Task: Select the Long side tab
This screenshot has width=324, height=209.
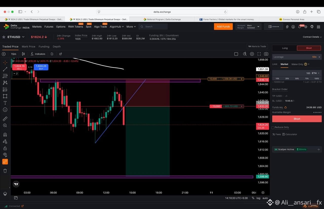Action: 285,48
